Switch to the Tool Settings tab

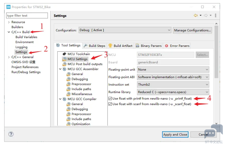pyautogui.click(x=68, y=45)
